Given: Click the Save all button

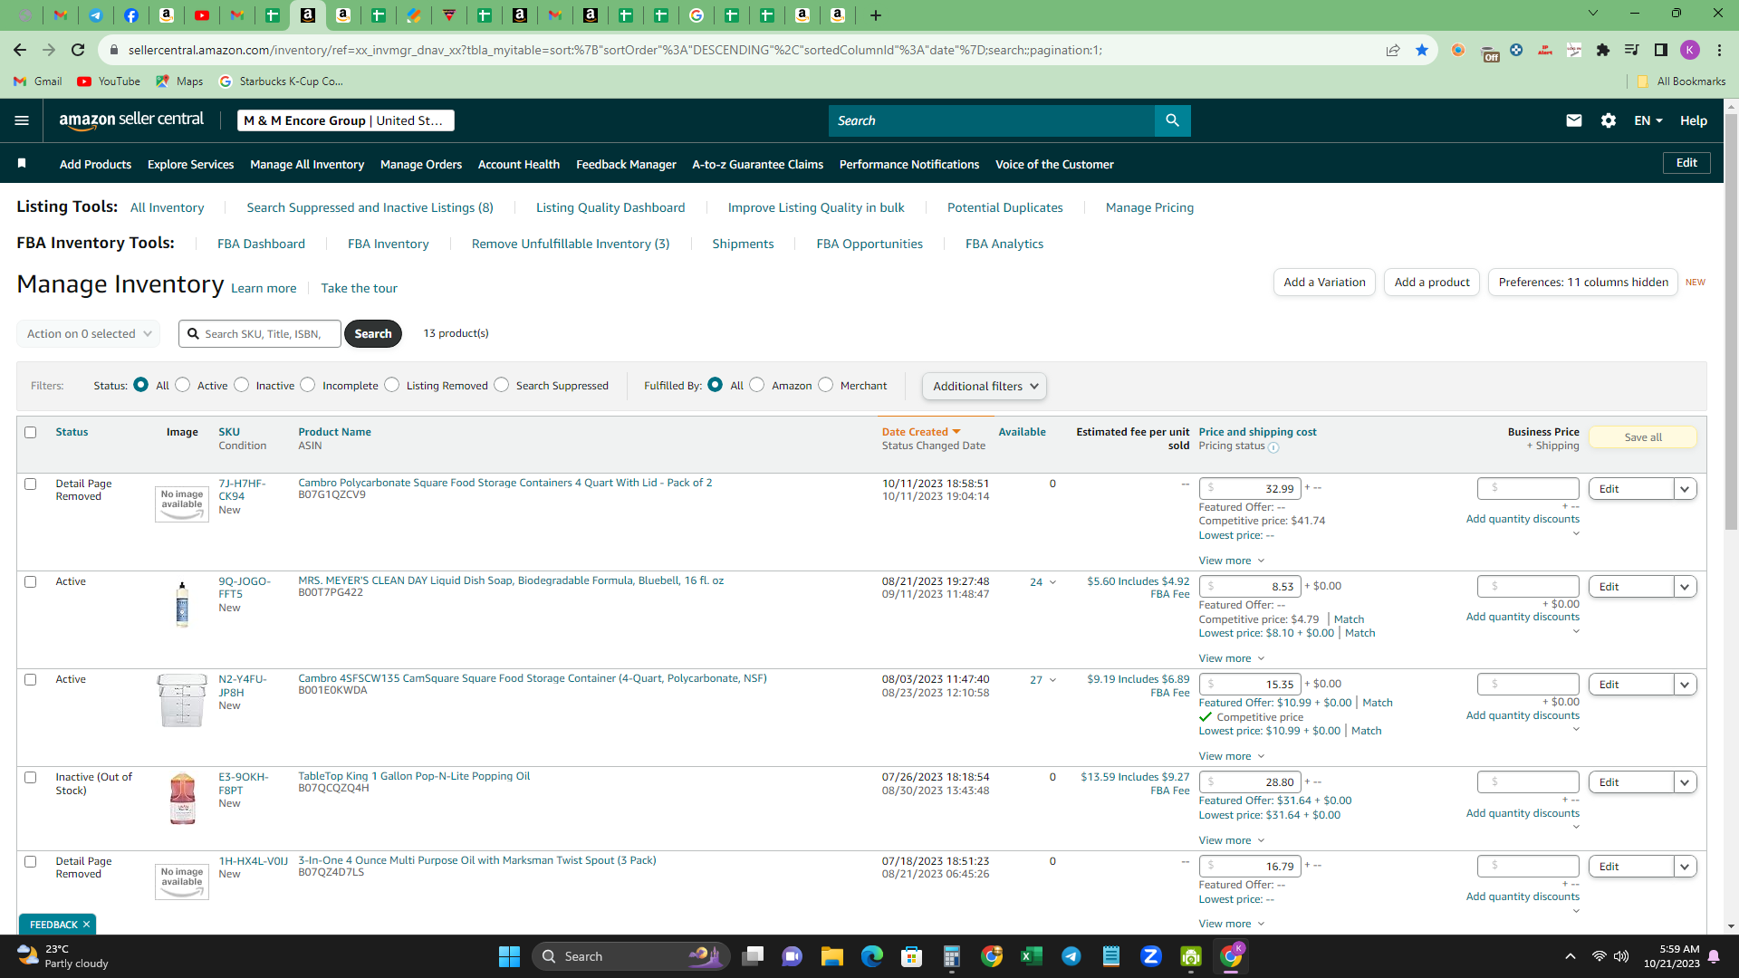Looking at the screenshot, I should (1643, 437).
